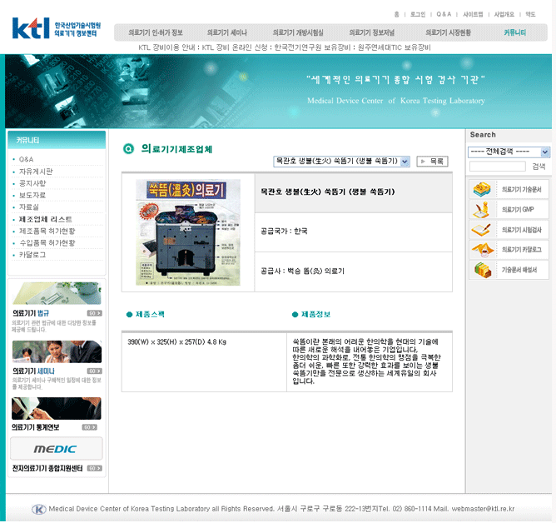Viewport: 556px width, 523px height.
Task: Click the 목록 list button
Action: click(432, 162)
